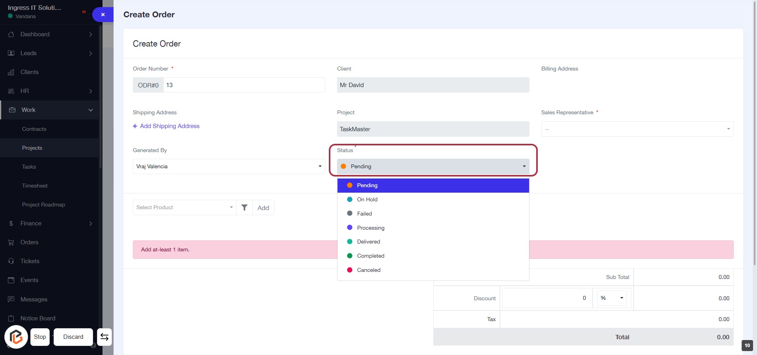Select the On Hold status option
Viewport: 757px width, 355px height.
click(x=367, y=199)
